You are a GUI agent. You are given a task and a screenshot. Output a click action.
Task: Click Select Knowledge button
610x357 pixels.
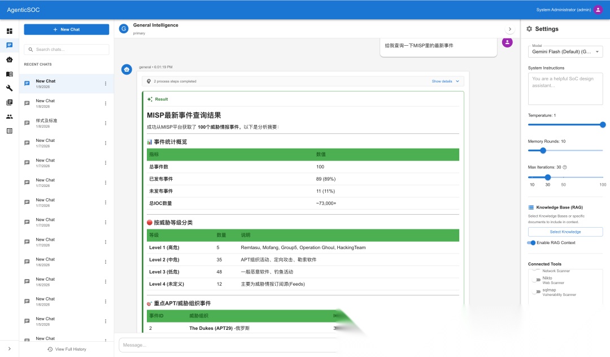point(565,232)
